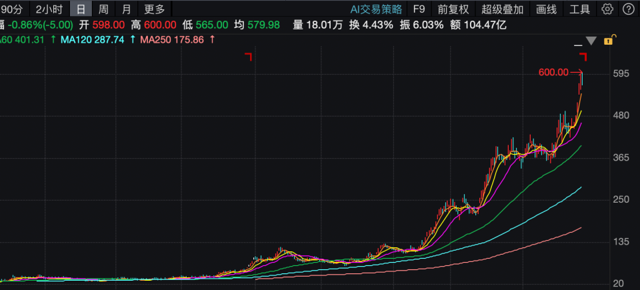Open 超级叠加 overlay option
The image size is (640, 290).
pyautogui.click(x=503, y=9)
